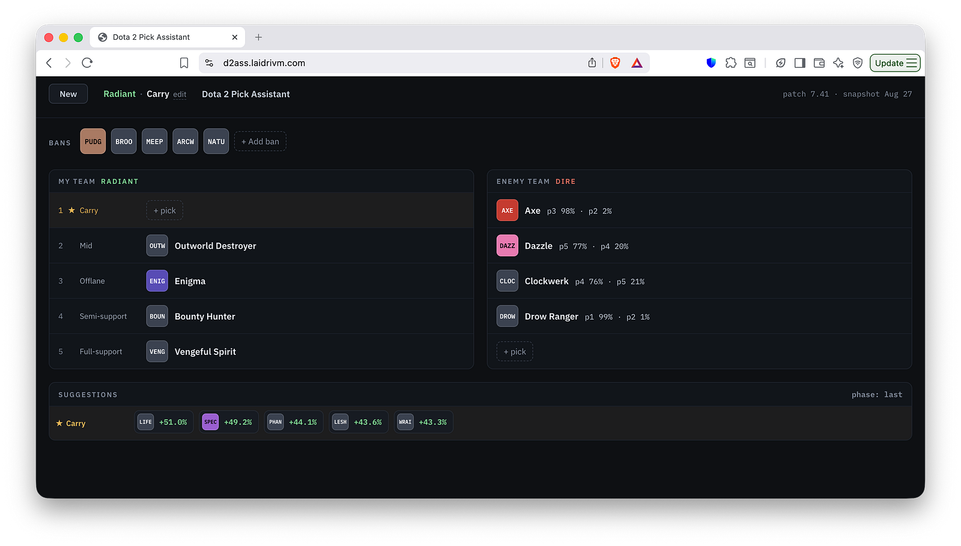
Task: Click the Dazzle enemy hero name
Action: [x=539, y=246]
